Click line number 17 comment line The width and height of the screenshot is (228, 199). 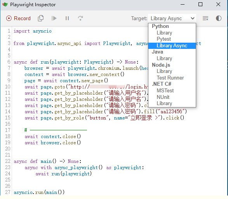coord(56,130)
